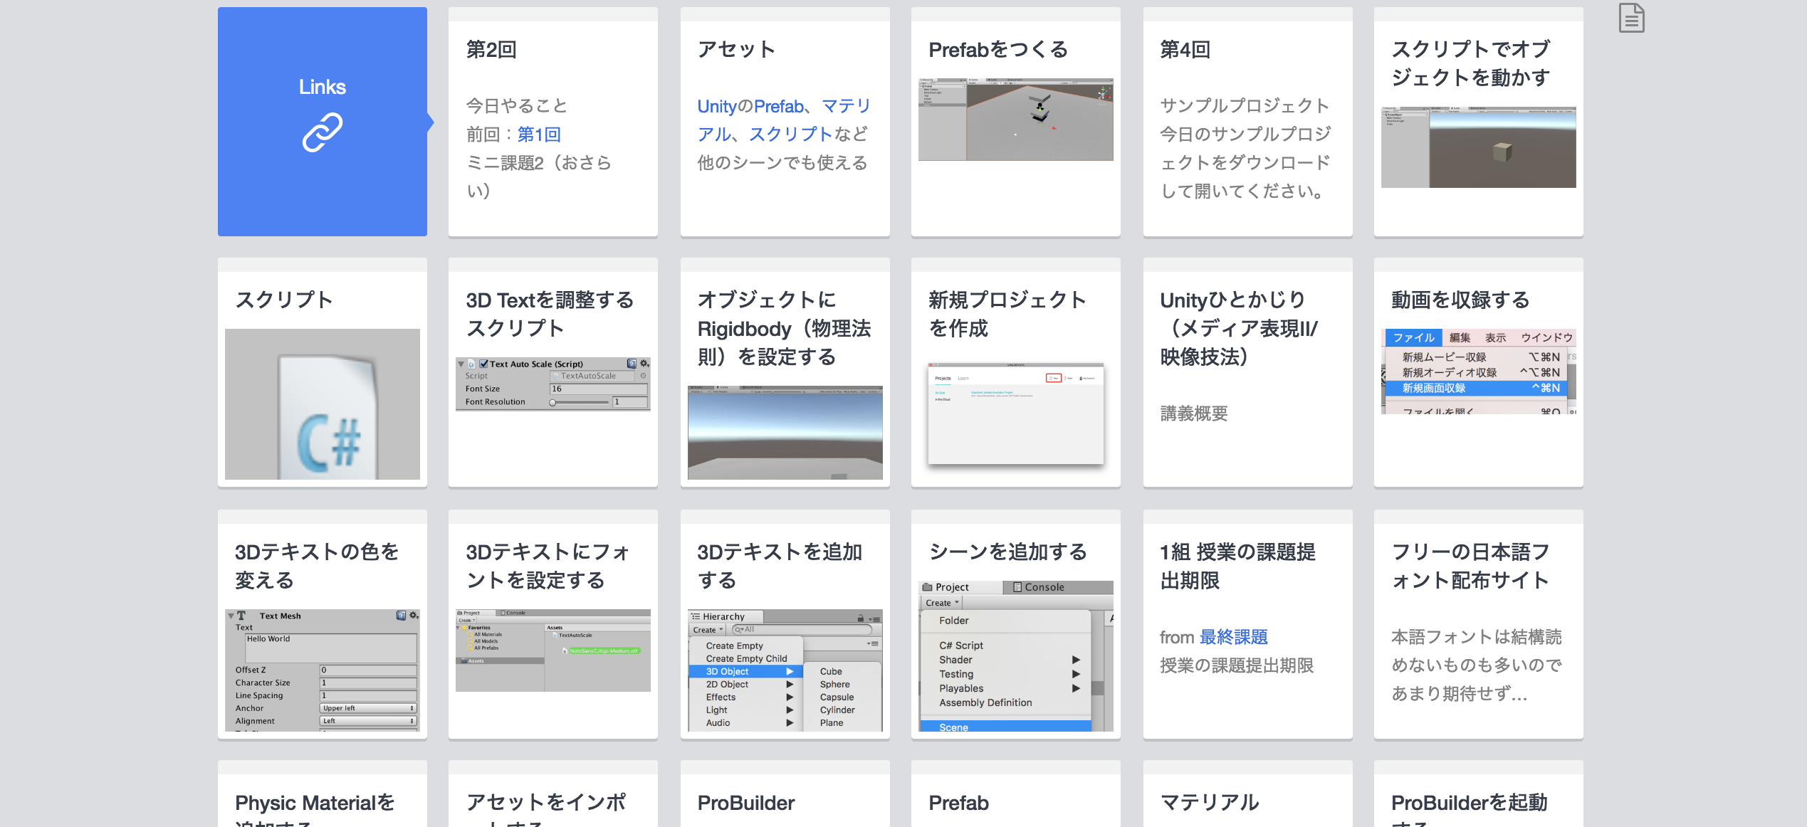
Task: Open the スクリプト card title
Action: click(x=284, y=300)
